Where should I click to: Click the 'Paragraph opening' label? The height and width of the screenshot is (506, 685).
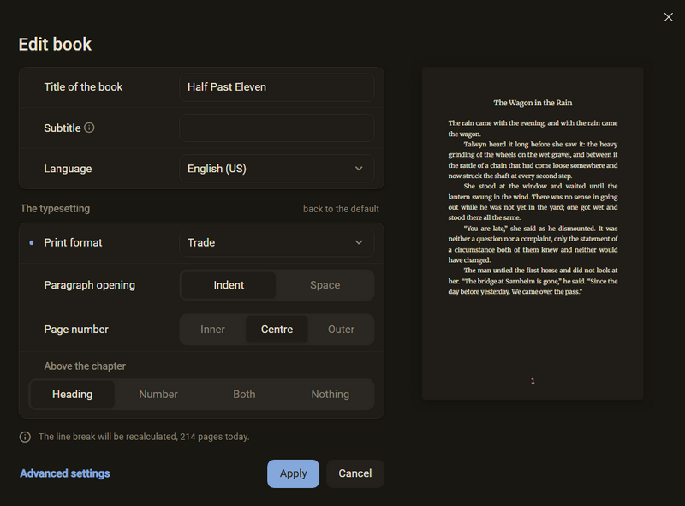click(90, 285)
